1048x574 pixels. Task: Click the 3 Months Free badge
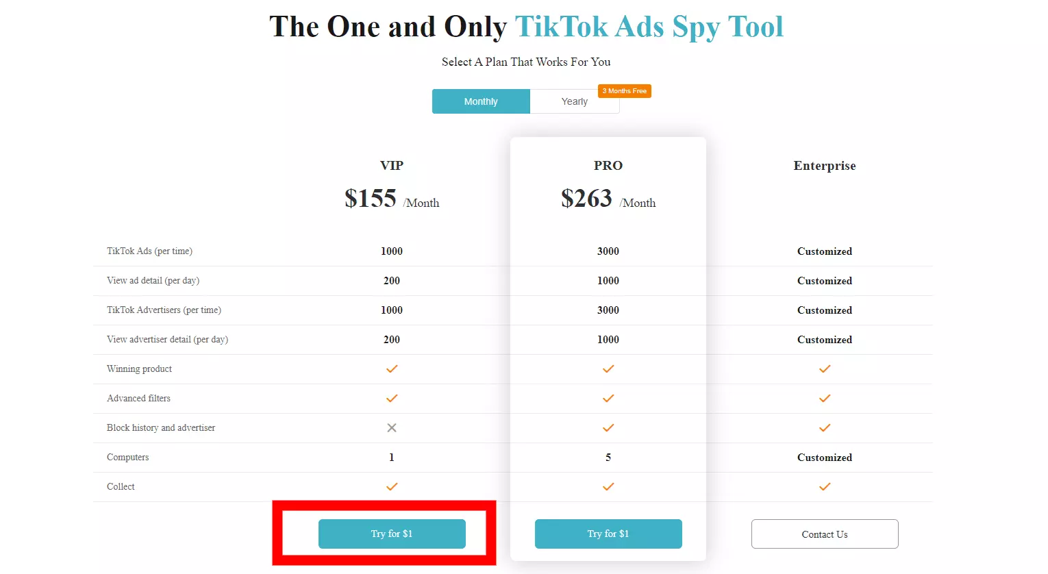pos(625,91)
